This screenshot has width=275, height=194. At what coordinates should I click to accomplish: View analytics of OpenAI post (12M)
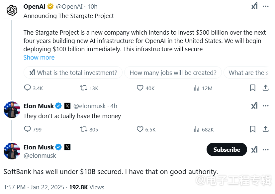[x=197, y=88]
